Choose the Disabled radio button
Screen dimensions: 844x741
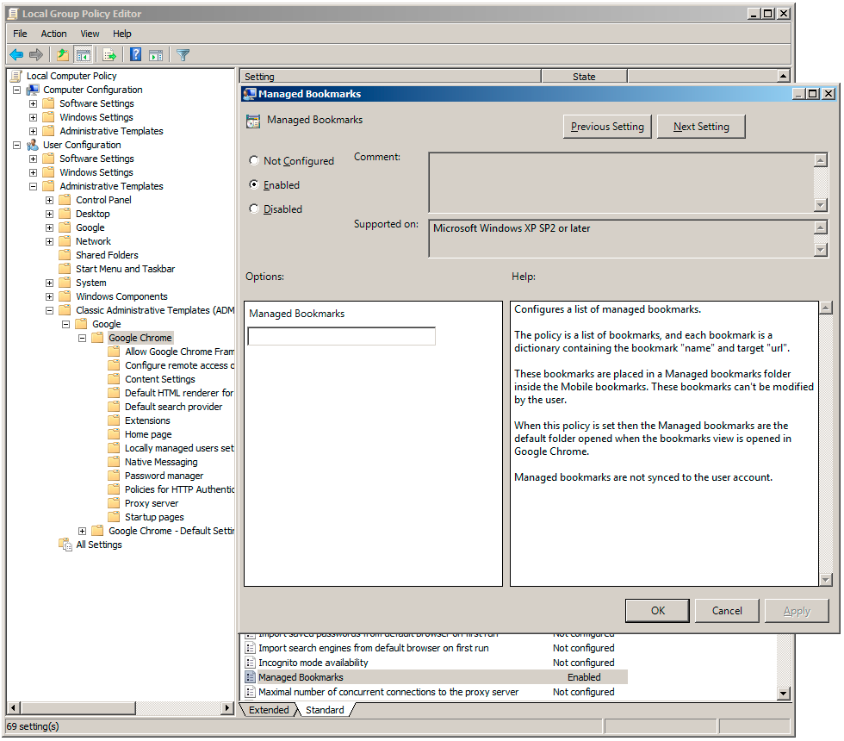(x=254, y=209)
